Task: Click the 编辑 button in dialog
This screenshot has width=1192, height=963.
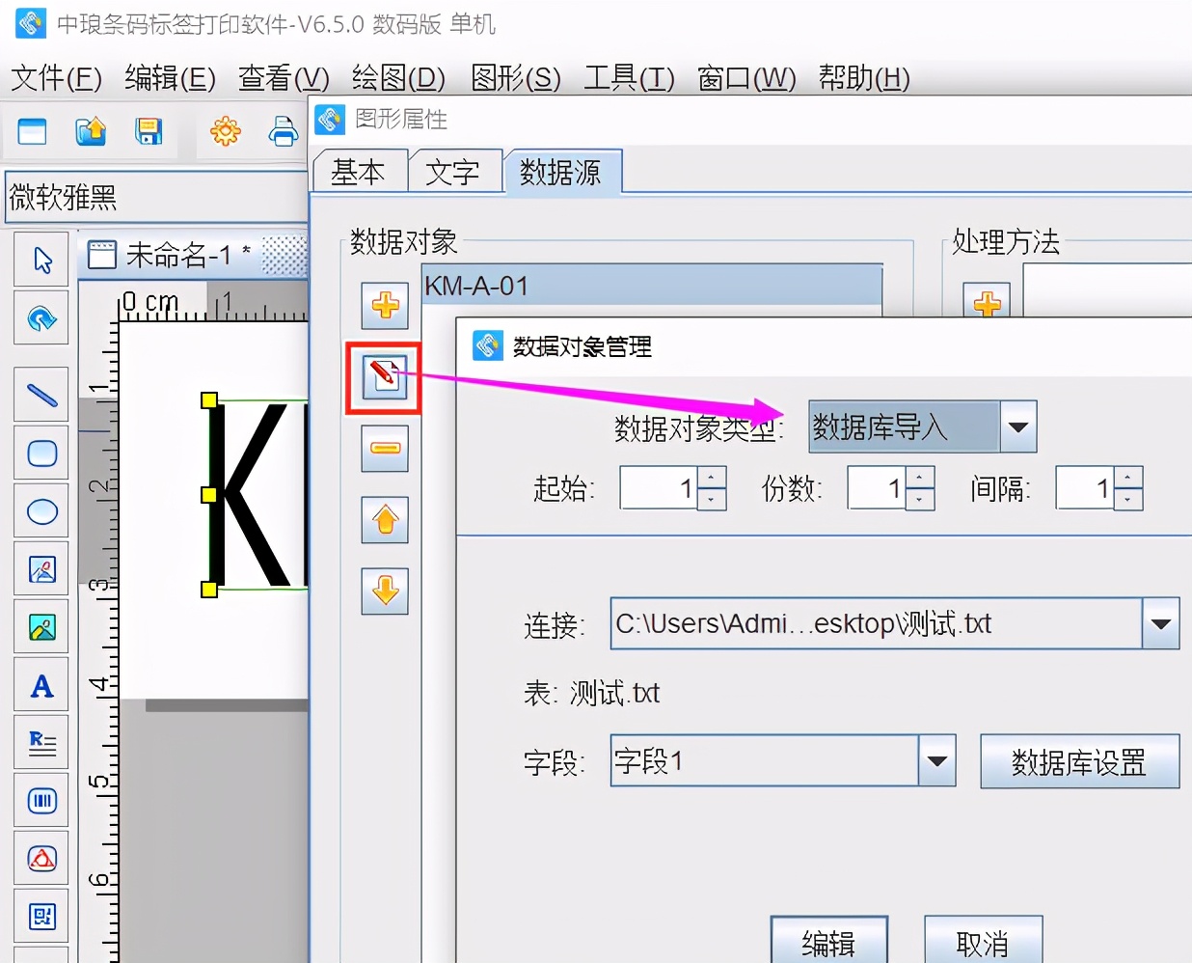Action: click(x=828, y=942)
